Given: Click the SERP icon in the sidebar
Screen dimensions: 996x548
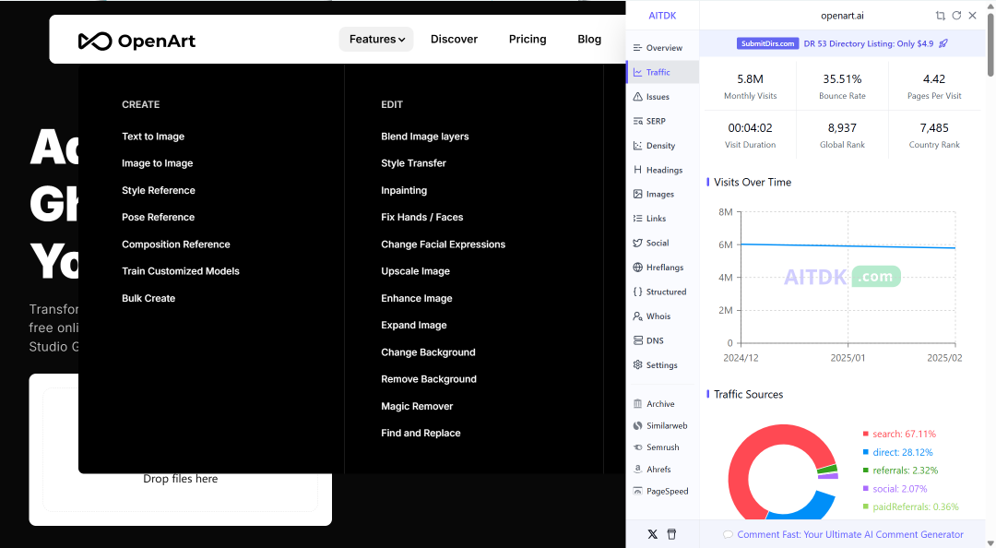Looking at the screenshot, I should pos(637,121).
